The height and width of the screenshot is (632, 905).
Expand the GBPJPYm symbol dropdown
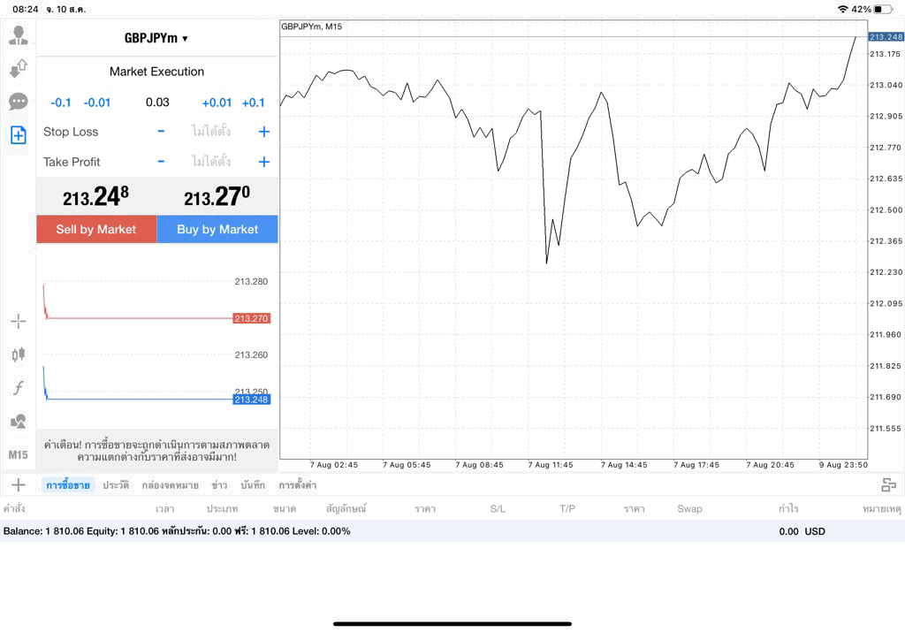pyautogui.click(x=156, y=38)
